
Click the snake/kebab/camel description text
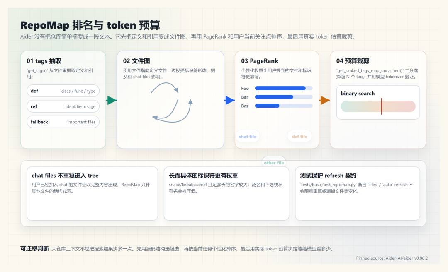[x=226, y=188]
